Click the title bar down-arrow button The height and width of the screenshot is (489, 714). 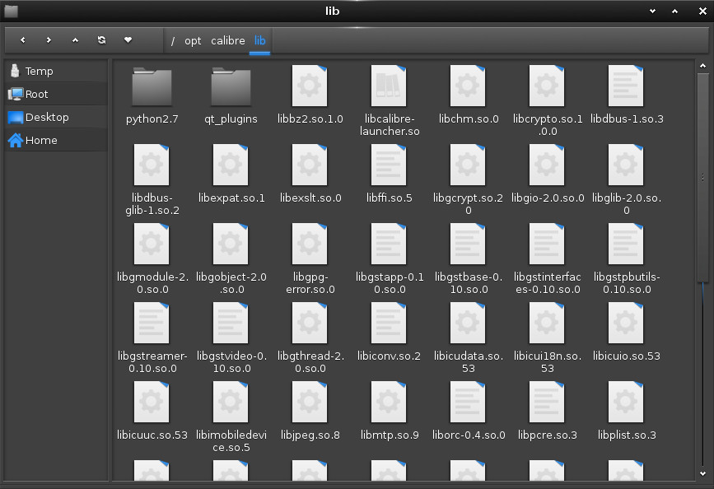pos(652,12)
